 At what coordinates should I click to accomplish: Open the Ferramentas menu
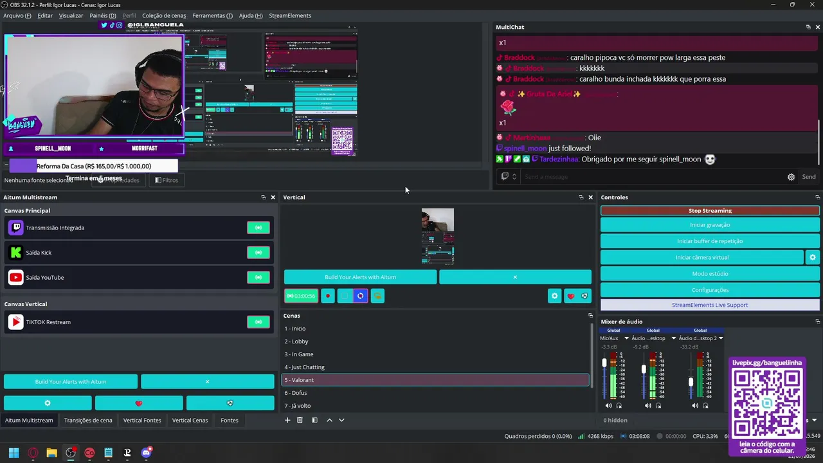(212, 15)
